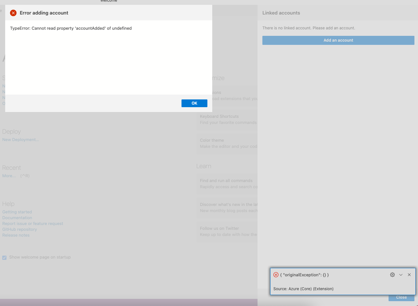Open Keyboard Shortcuts card
Viewport: 418px width, 306px height.
tap(227, 119)
